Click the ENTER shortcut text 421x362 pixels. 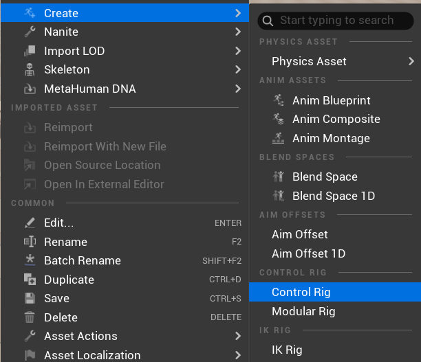(228, 223)
